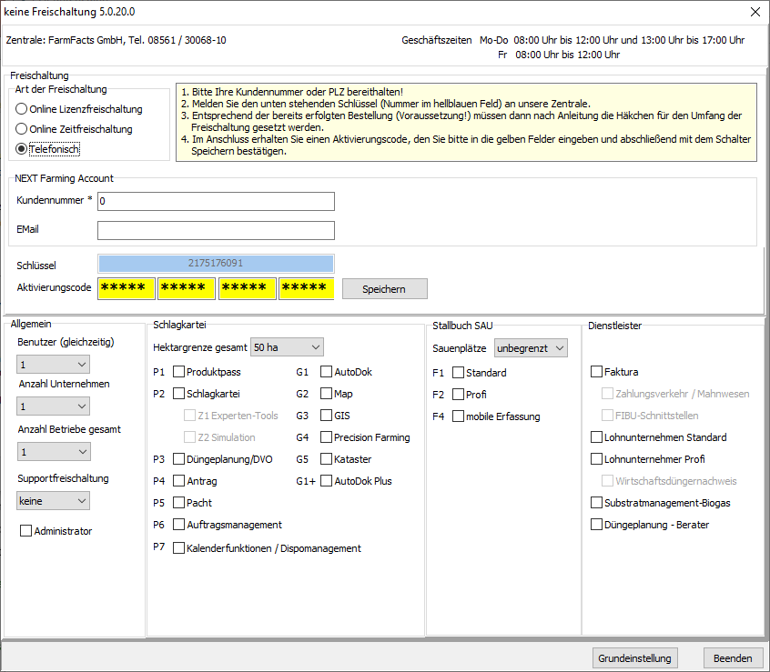770x672 pixels.
Task: Click the Beenden button
Action: tap(733, 658)
